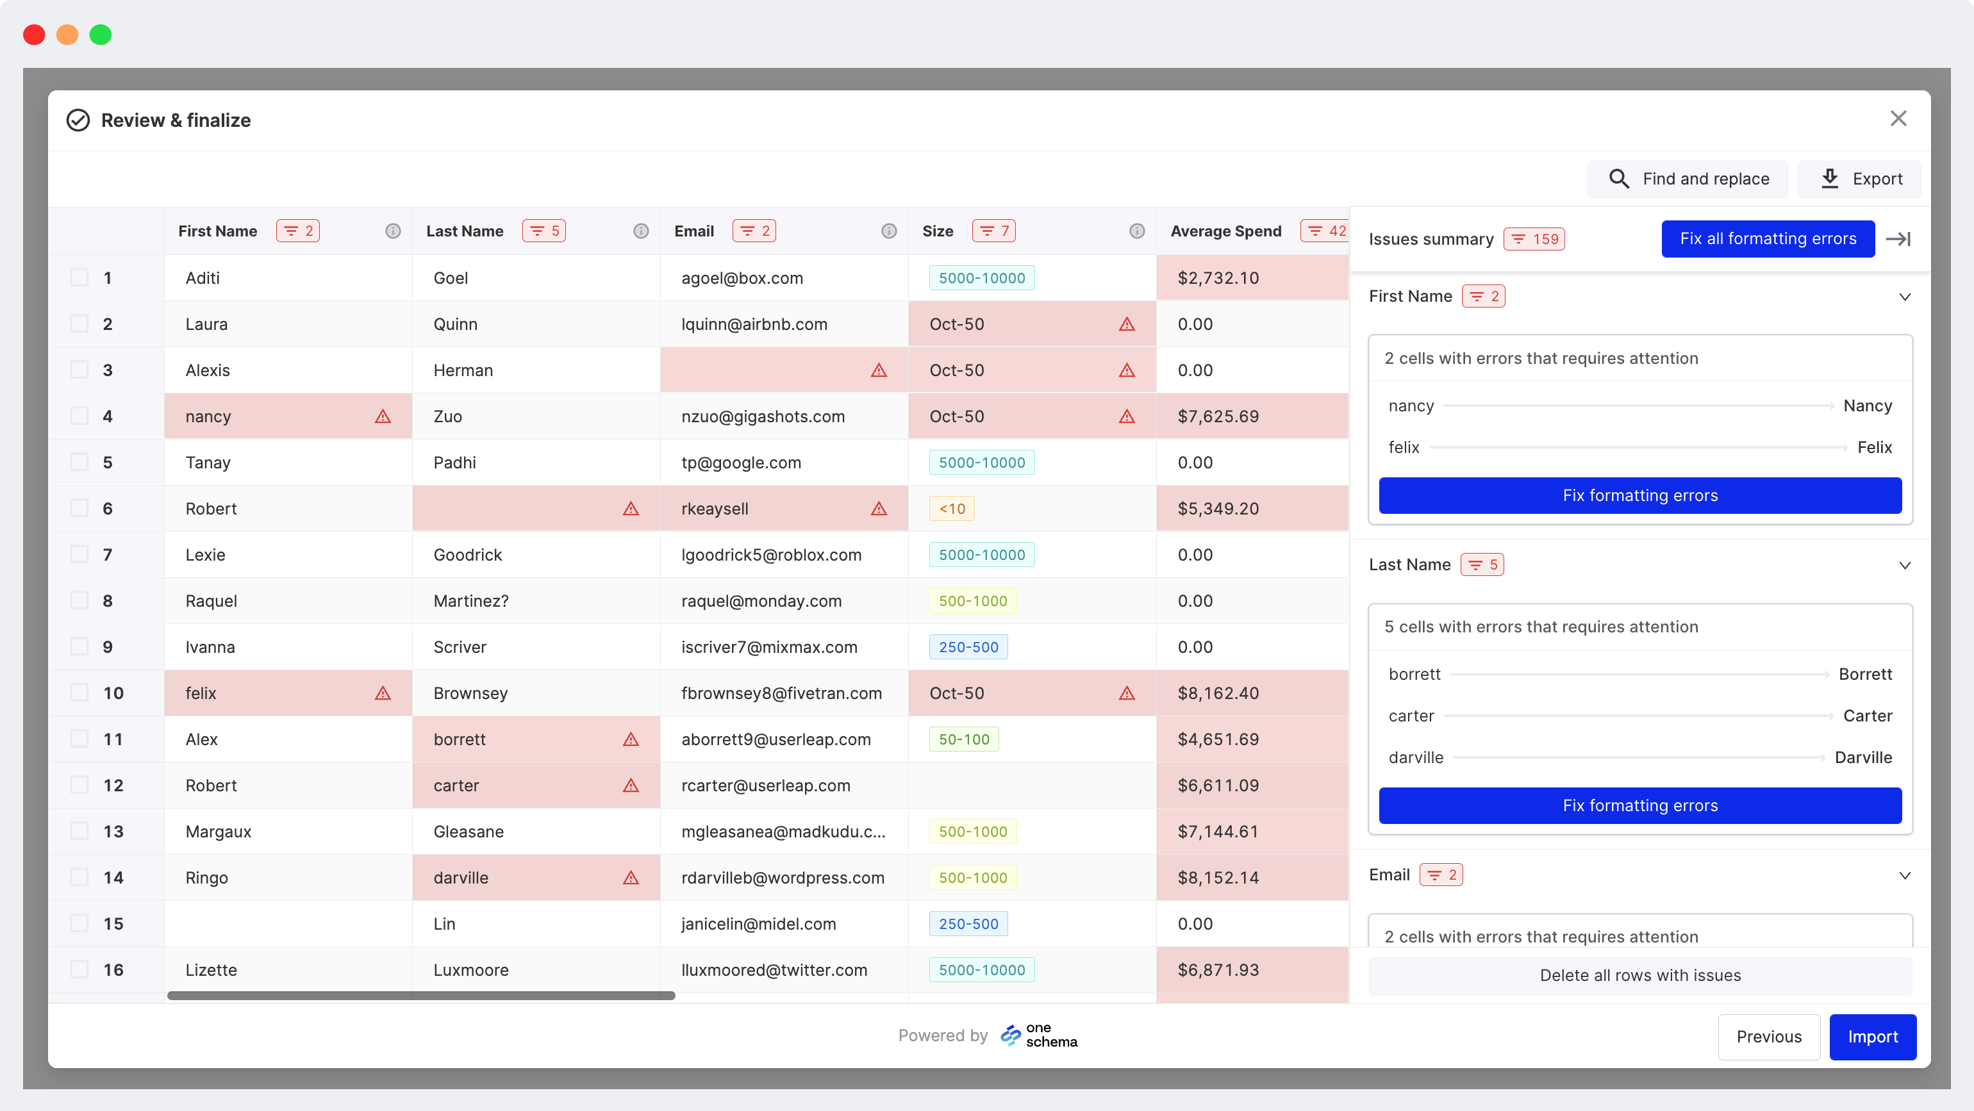Click Fix all formatting errors
1974x1111 pixels.
tap(1768, 239)
